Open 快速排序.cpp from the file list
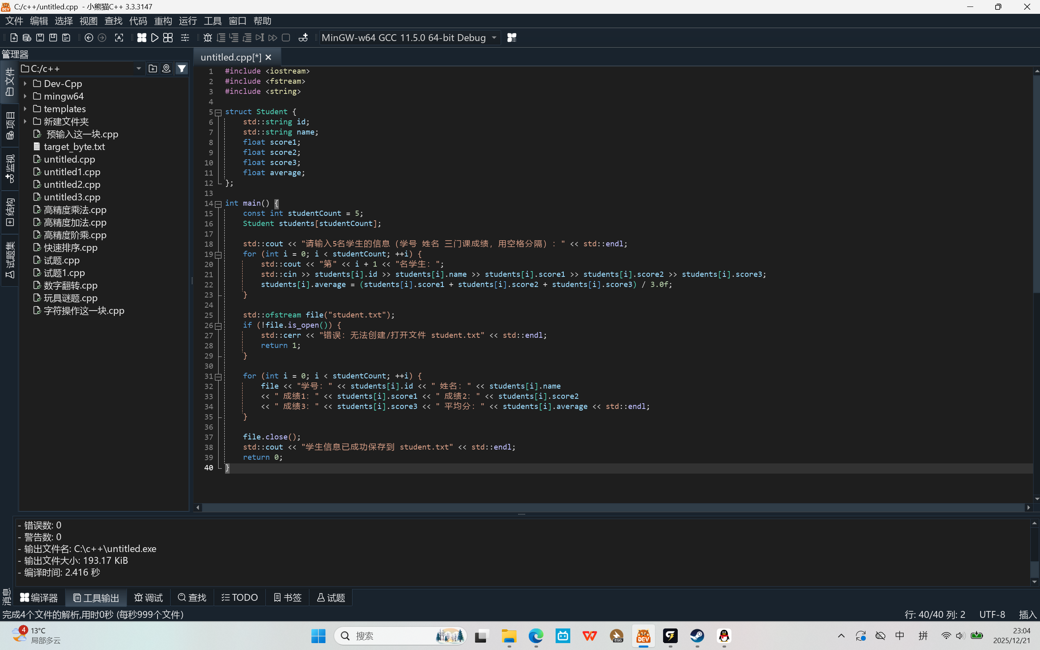The width and height of the screenshot is (1040, 650). click(x=70, y=248)
